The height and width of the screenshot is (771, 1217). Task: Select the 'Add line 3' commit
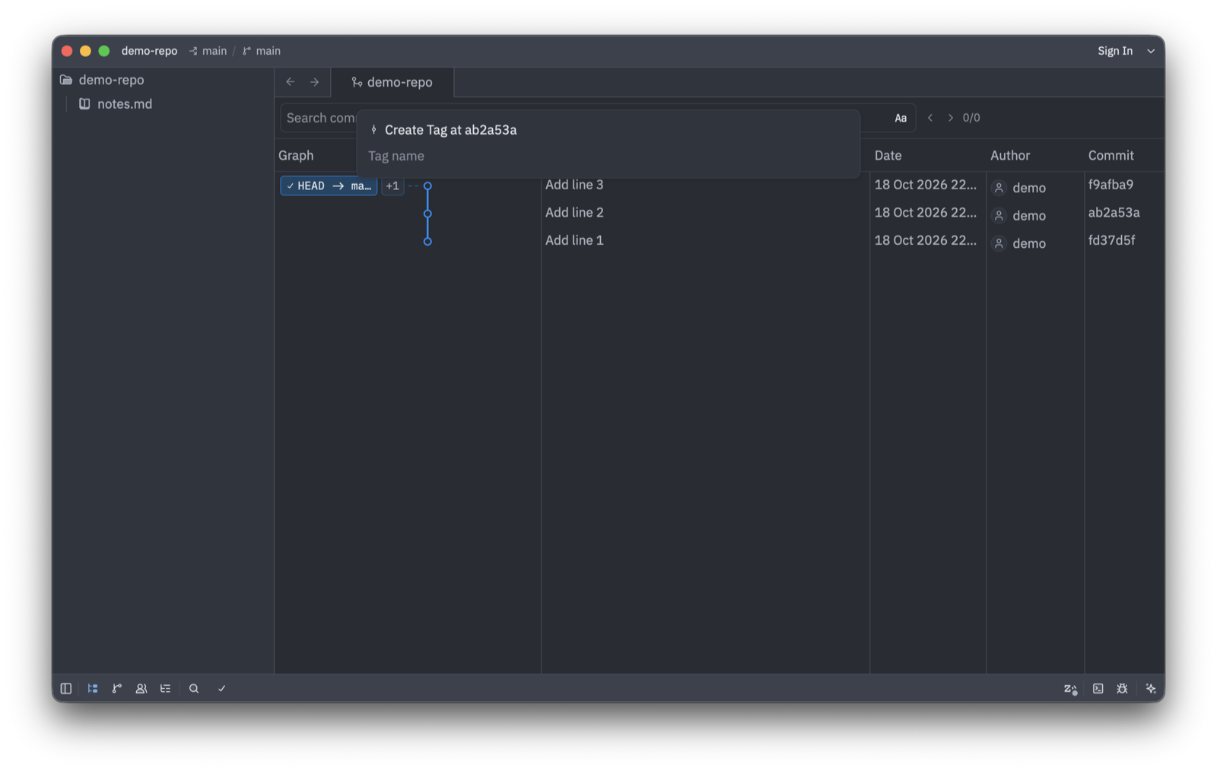point(574,185)
